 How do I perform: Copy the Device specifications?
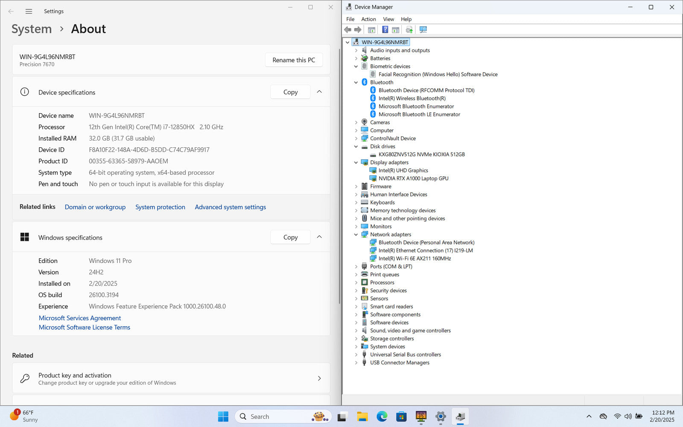tap(290, 92)
